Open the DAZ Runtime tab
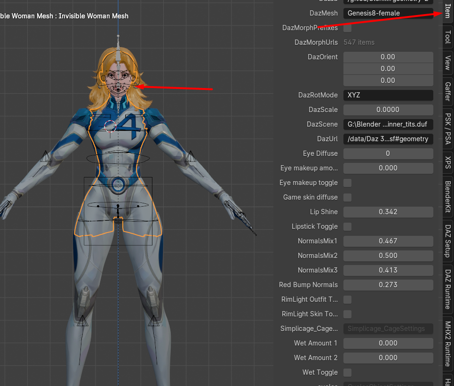454x386 pixels. click(448, 289)
